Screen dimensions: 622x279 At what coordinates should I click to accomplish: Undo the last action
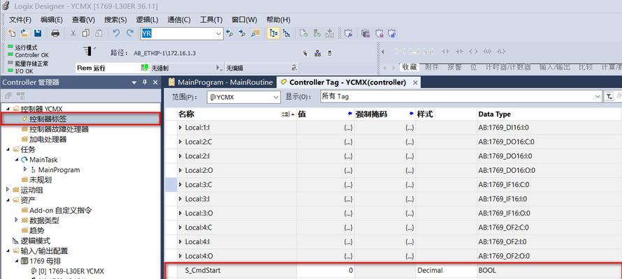116,33
